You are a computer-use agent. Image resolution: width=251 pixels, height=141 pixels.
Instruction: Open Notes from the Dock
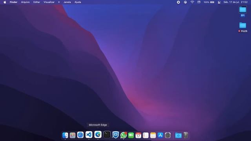click(x=153, y=136)
